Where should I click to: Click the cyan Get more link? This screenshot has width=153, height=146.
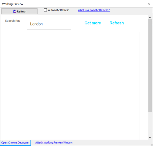pos(93,23)
